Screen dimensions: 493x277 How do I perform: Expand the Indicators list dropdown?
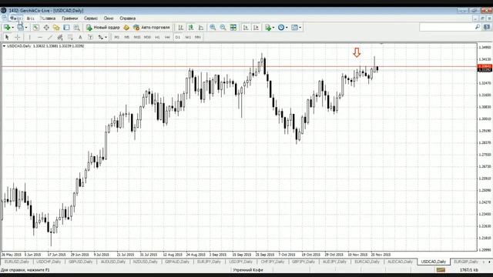click(x=273, y=28)
